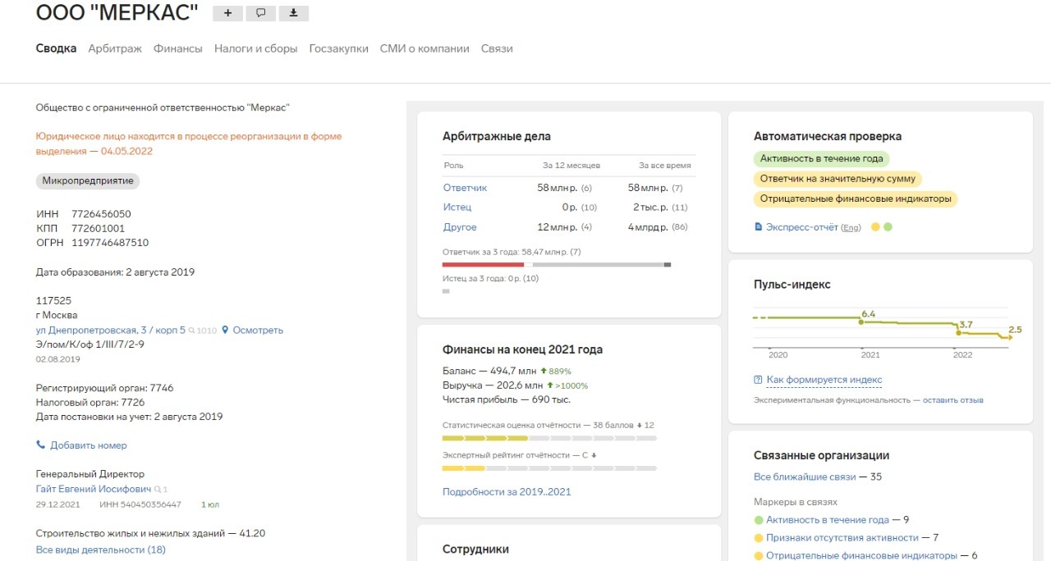Open the comment speech-bubble button
The width and height of the screenshot is (1051, 561).
[260, 13]
